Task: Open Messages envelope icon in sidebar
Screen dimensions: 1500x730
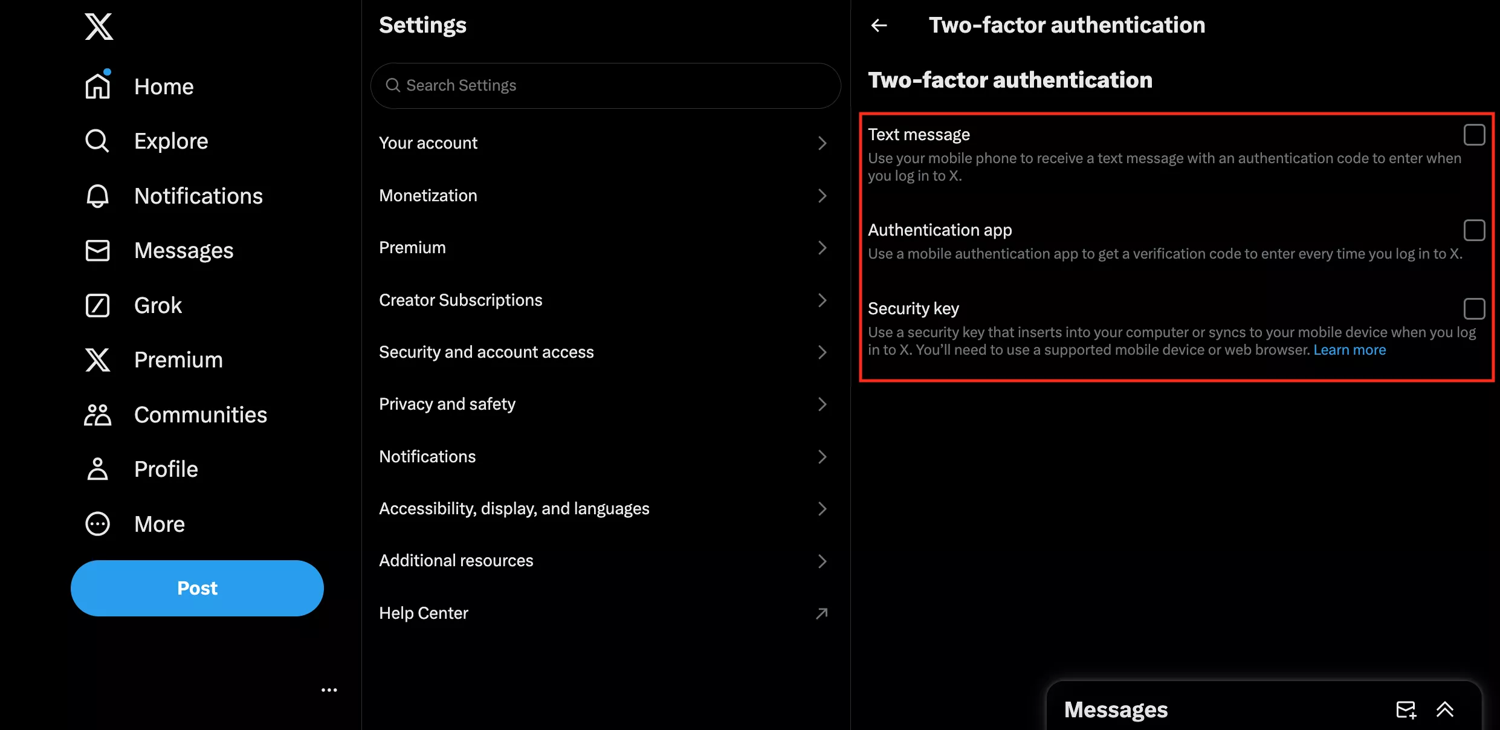Action: [97, 250]
